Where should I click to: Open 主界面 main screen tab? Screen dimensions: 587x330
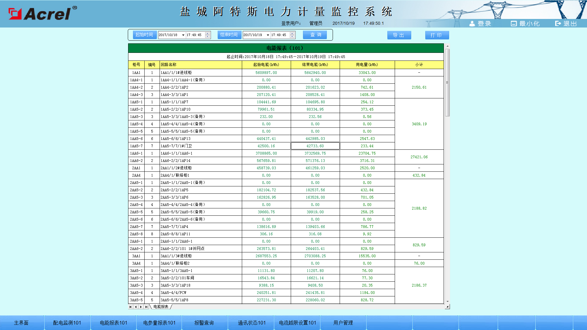[x=22, y=323]
